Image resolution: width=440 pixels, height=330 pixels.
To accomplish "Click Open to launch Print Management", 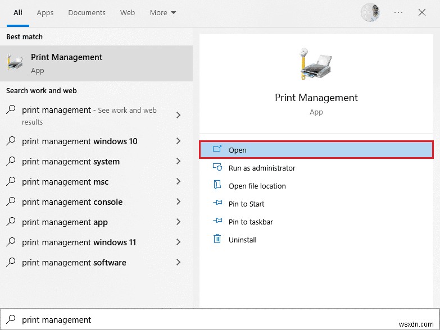I will point(237,150).
